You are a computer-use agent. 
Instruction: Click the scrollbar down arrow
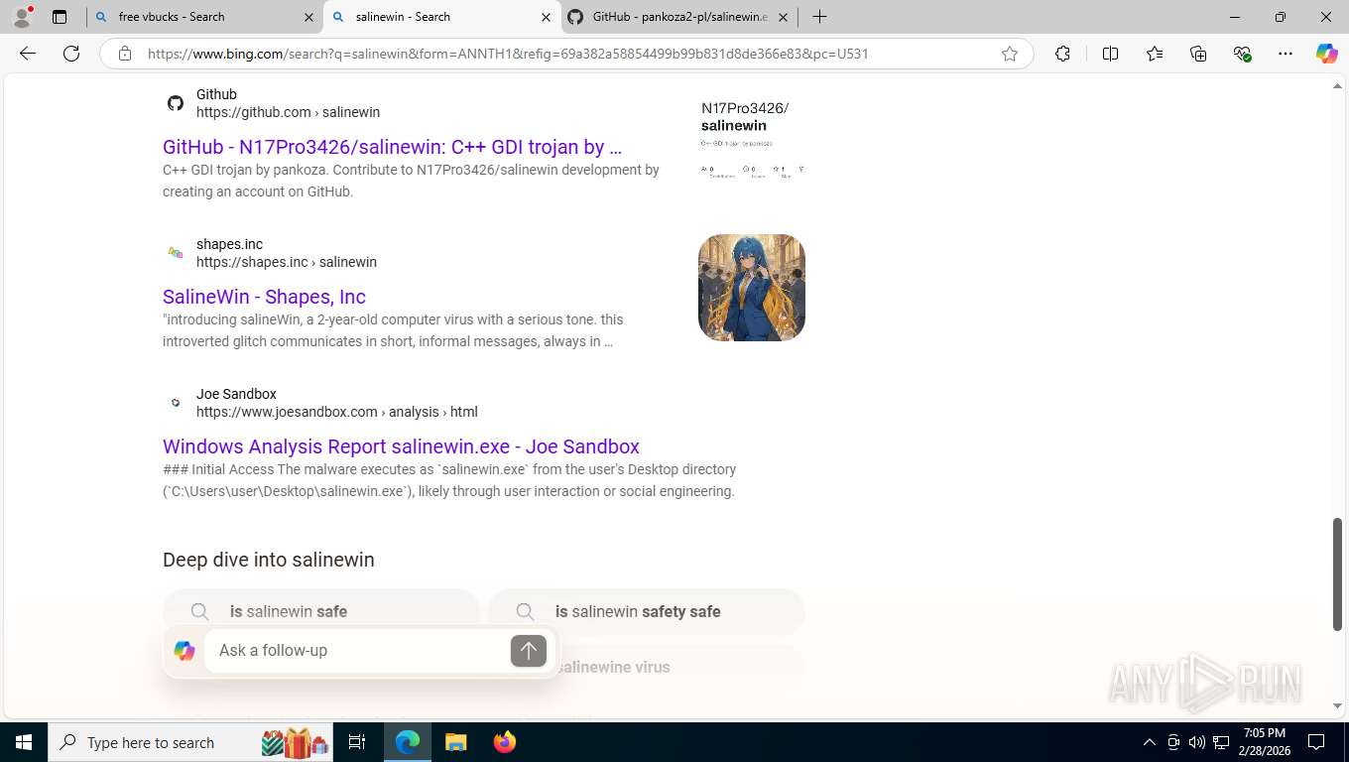pyautogui.click(x=1337, y=706)
